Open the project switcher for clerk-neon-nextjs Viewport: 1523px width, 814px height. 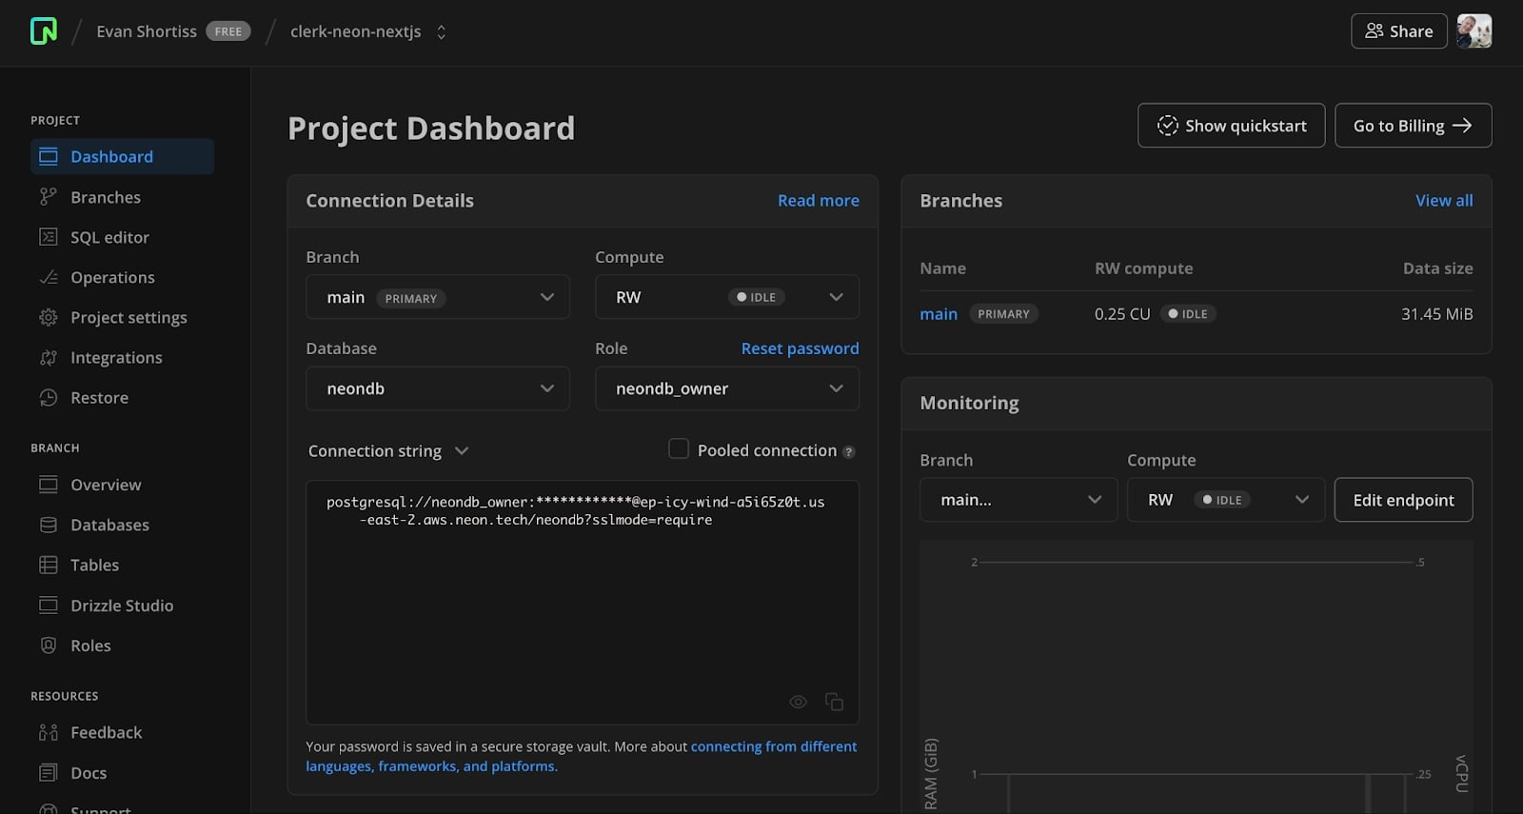point(441,32)
